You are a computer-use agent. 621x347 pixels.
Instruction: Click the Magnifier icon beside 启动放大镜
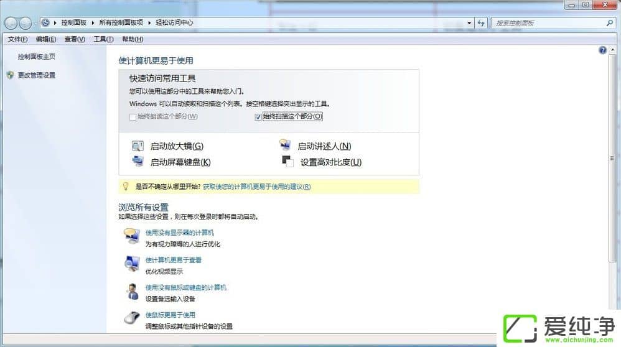138,146
